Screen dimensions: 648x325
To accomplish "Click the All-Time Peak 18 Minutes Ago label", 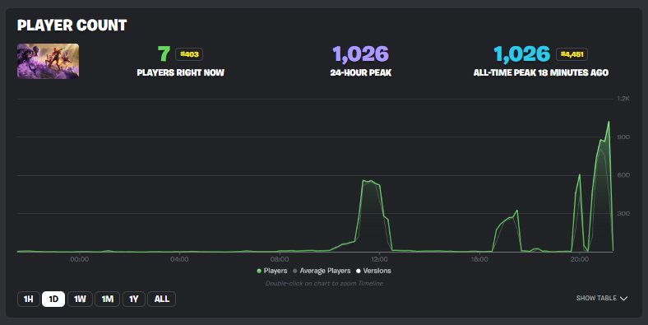I will point(541,72).
